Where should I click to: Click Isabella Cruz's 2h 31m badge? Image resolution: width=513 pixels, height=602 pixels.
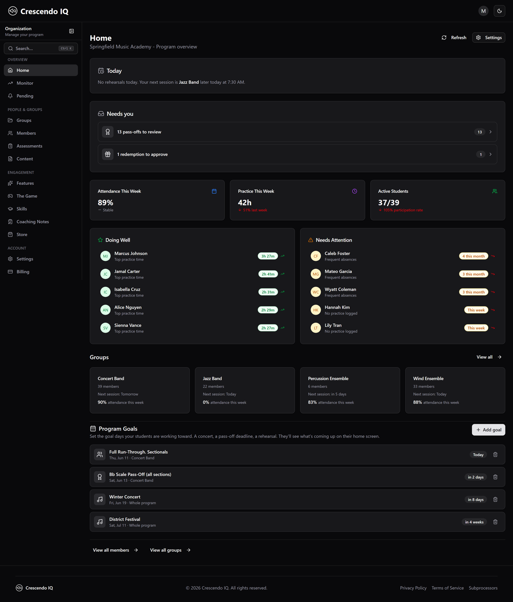pyautogui.click(x=268, y=292)
